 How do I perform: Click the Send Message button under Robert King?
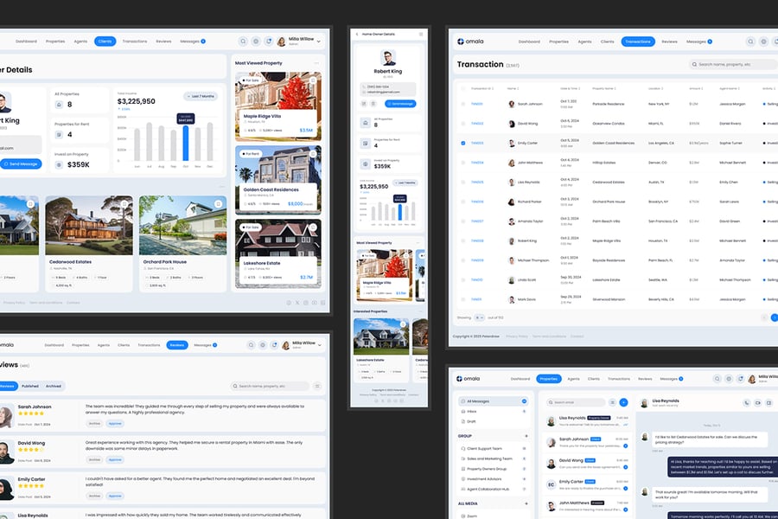click(x=20, y=163)
